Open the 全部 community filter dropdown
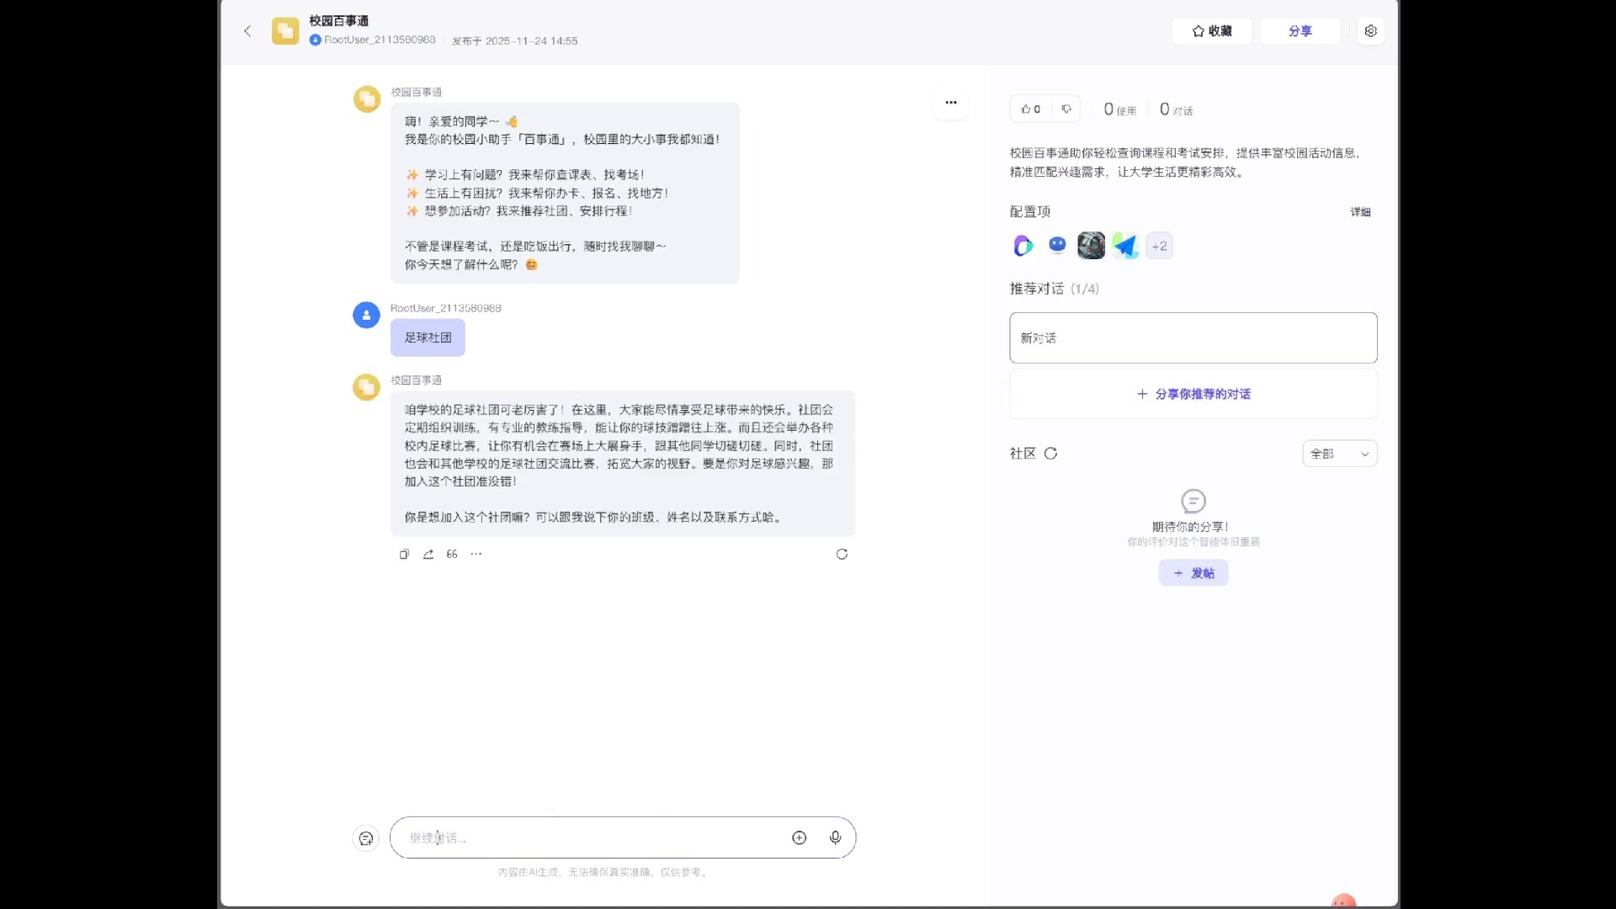The height and width of the screenshot is (909, 1616). pyautogui.click(x=1339, y=454)
